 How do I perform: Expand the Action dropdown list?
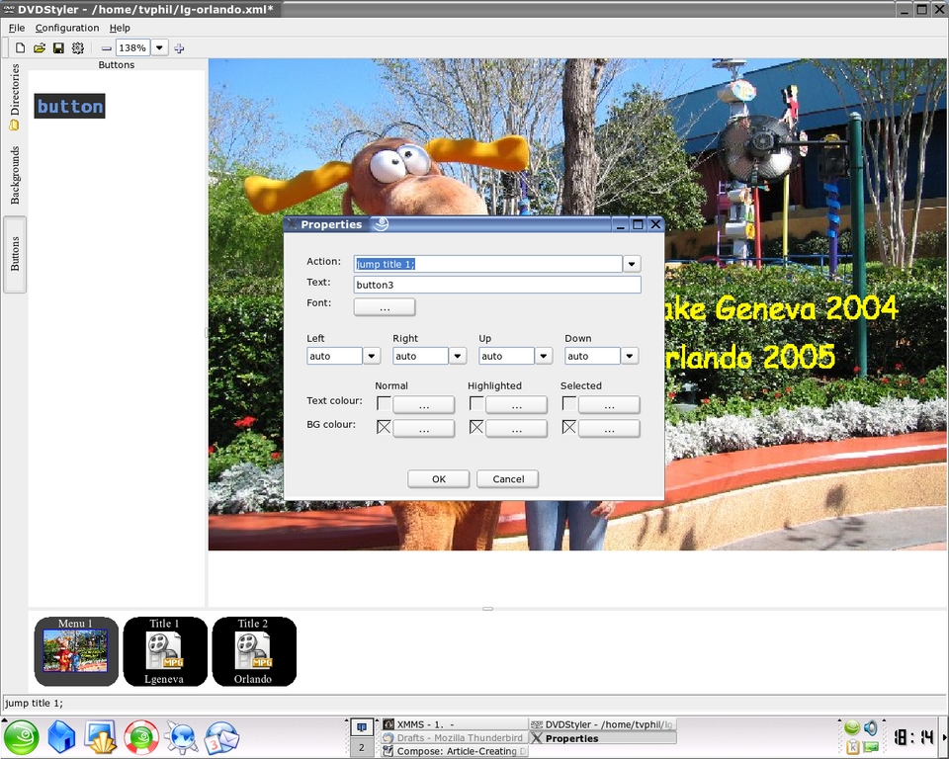[632, 264]
